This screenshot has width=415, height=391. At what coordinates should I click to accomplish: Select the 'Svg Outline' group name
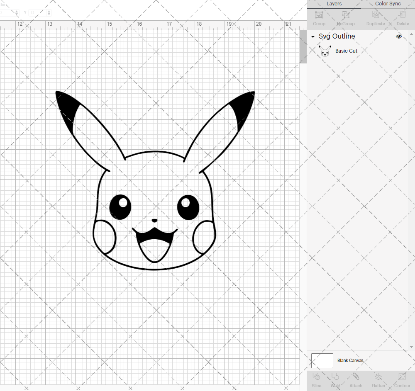click(x=337, y=36)
